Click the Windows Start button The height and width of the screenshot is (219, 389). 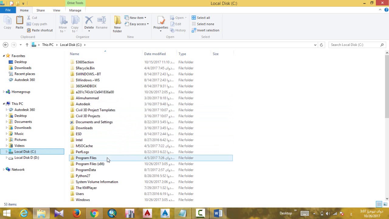tap(6, 213)
